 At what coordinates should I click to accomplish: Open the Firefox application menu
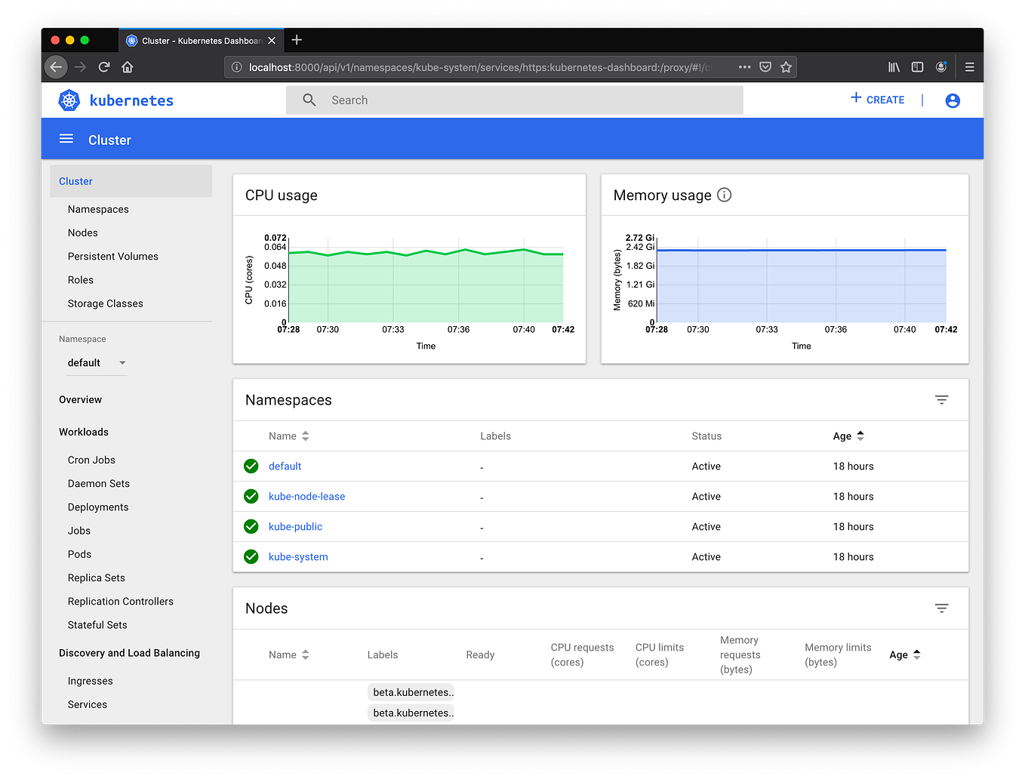point(970,66)
